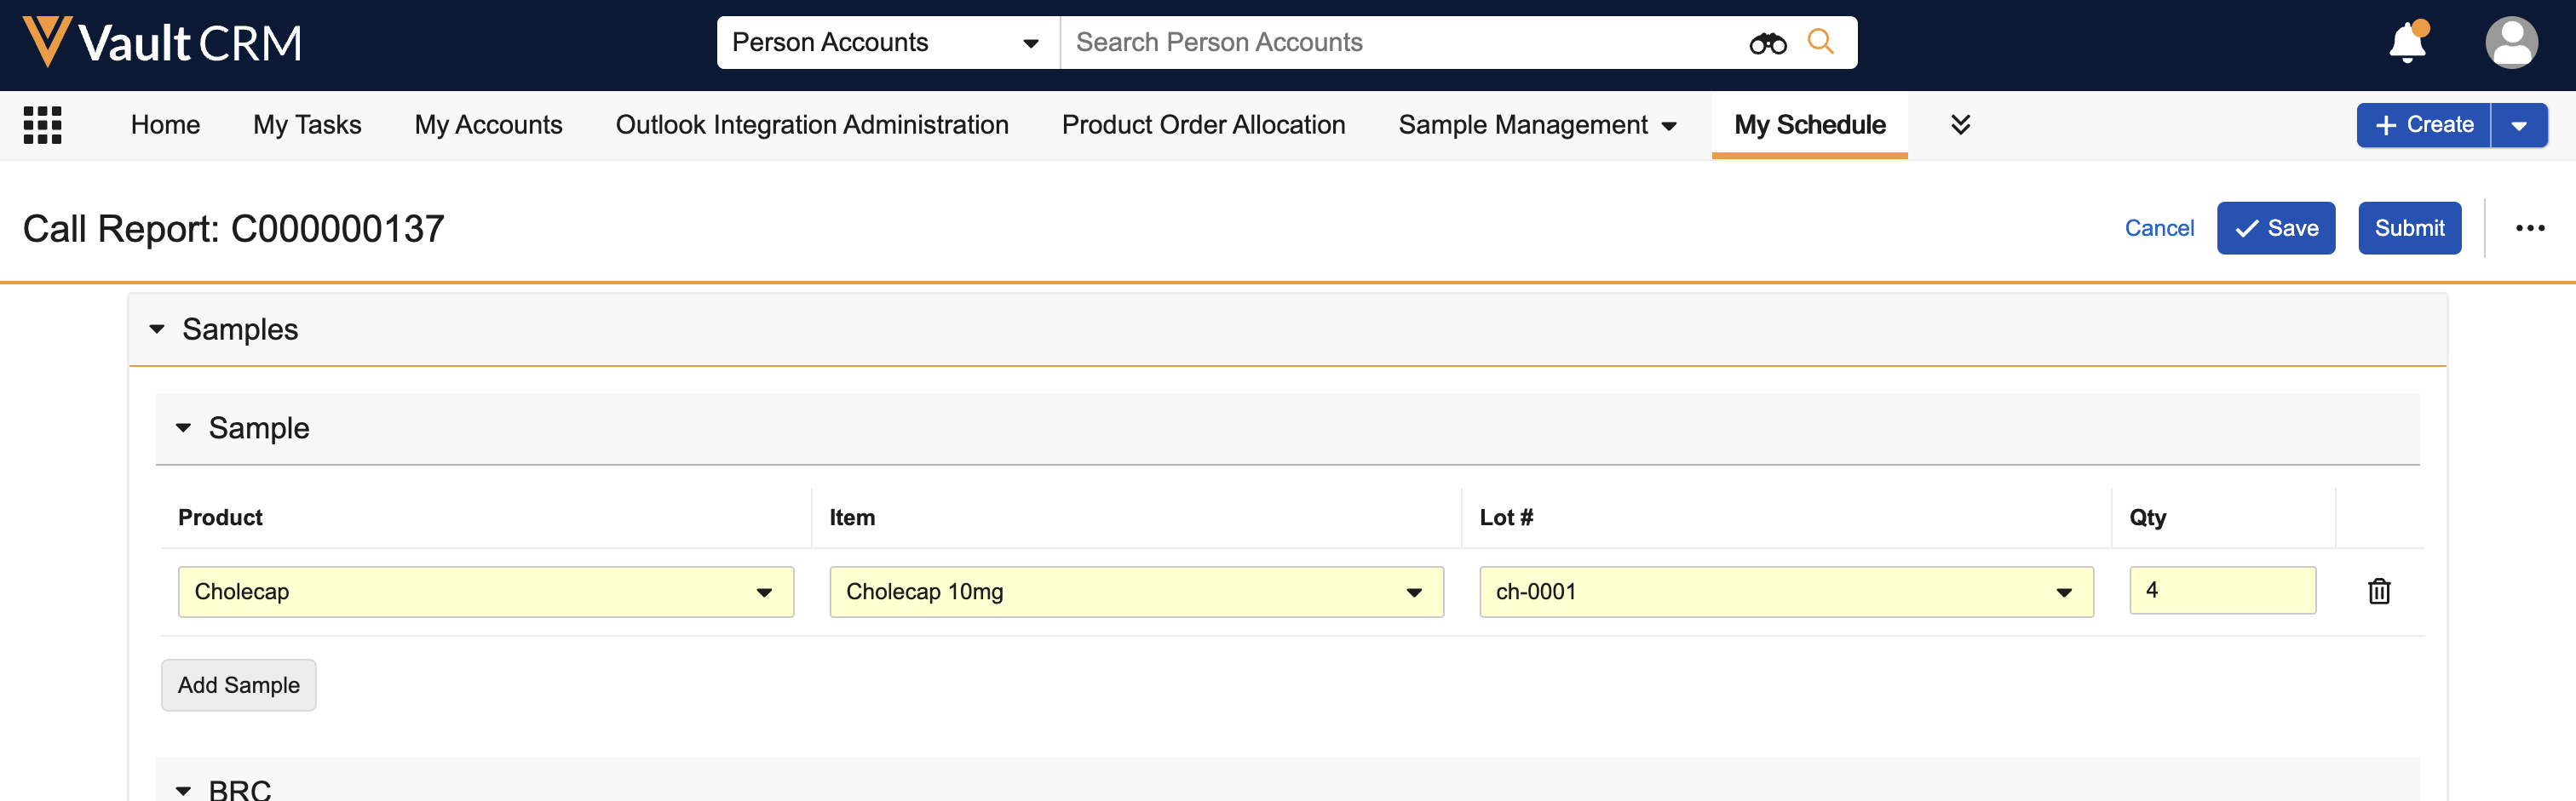This screenshot has height=801, width=2576.
Task: Show overflow navigation tabs chevron
Action: pos(1960,125)
